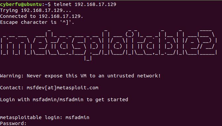Click the word VM in warning line
Viewport: 222px width, 126px height.
point(83,76)
